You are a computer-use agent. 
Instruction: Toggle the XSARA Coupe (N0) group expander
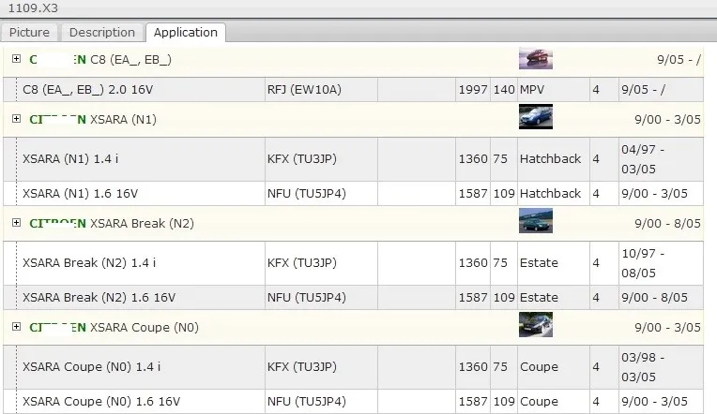pos(17,327)
